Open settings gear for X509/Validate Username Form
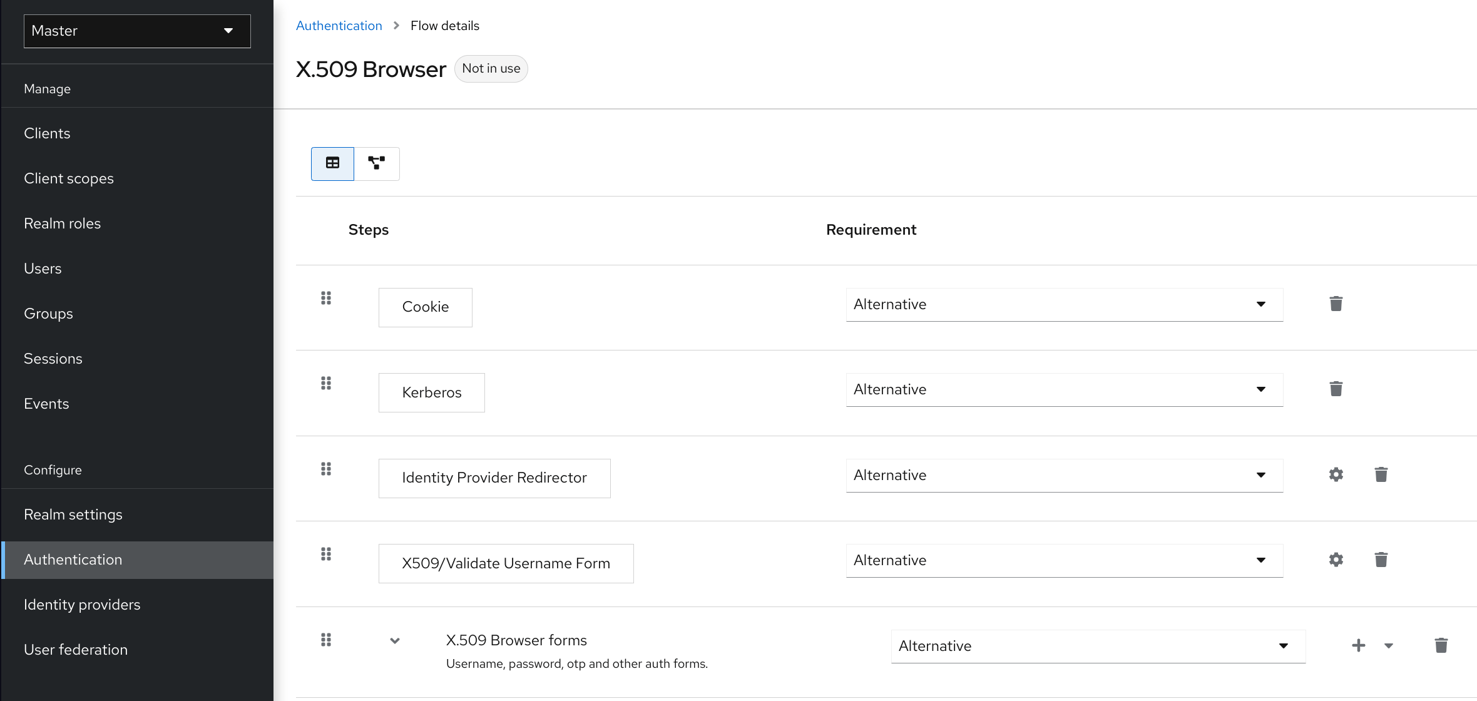1477x701 pixels. pos(1336,560)
